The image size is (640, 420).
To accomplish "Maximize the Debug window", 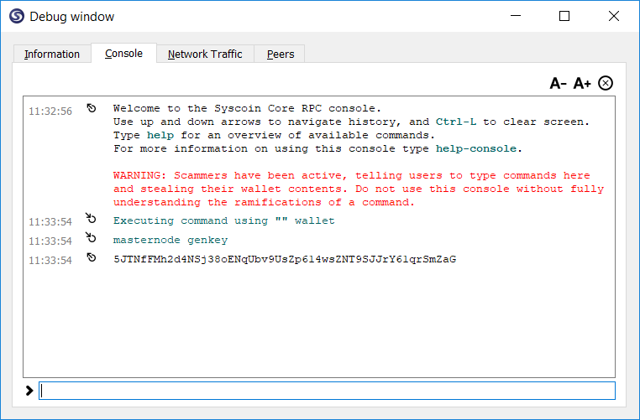I will pos(564,16).
